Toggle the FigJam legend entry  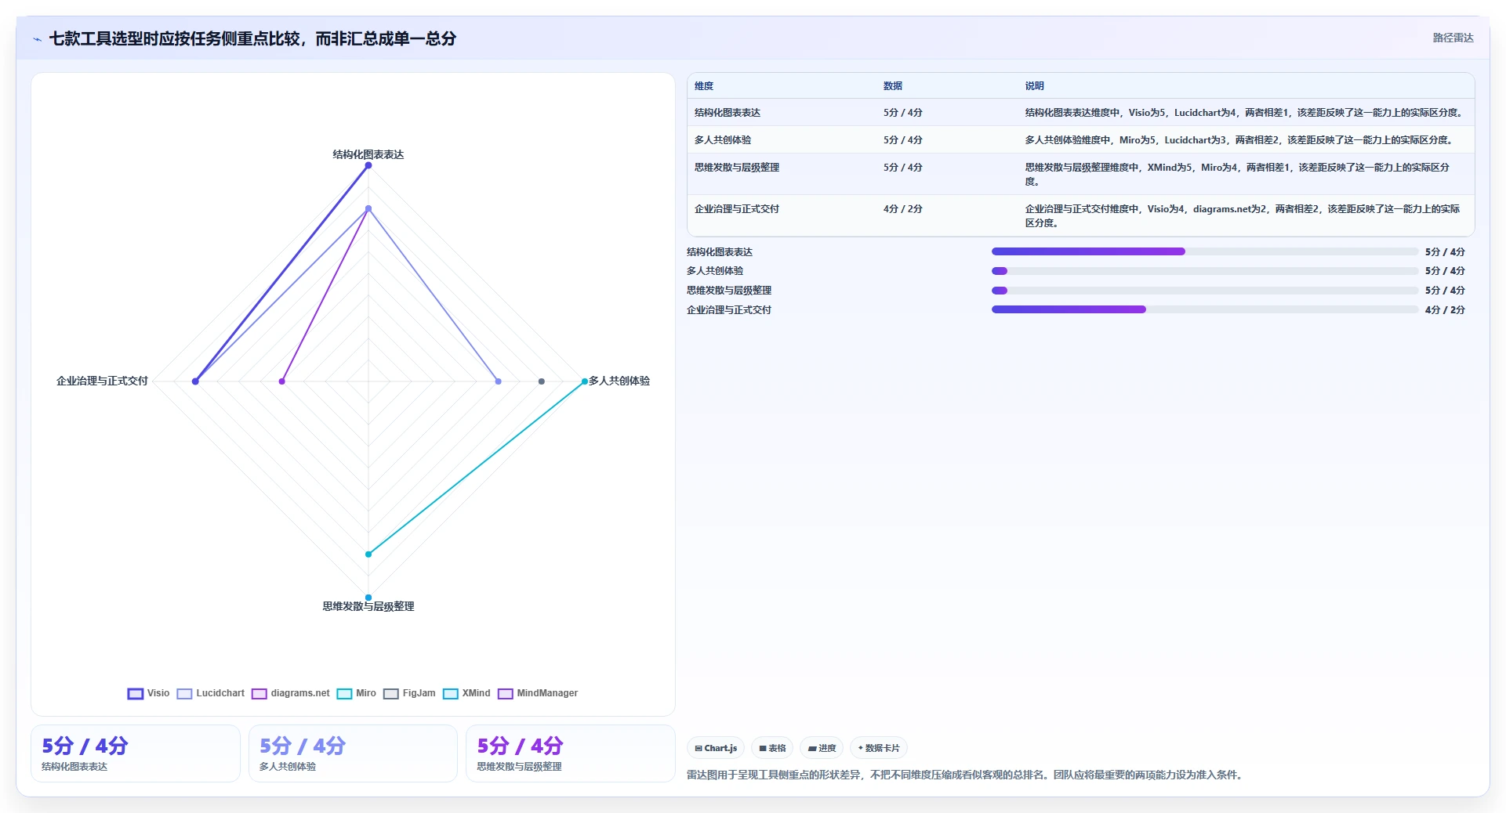[x=409, y=693]
